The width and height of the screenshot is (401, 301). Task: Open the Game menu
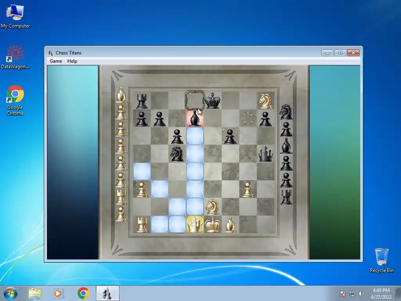point(56,61)
